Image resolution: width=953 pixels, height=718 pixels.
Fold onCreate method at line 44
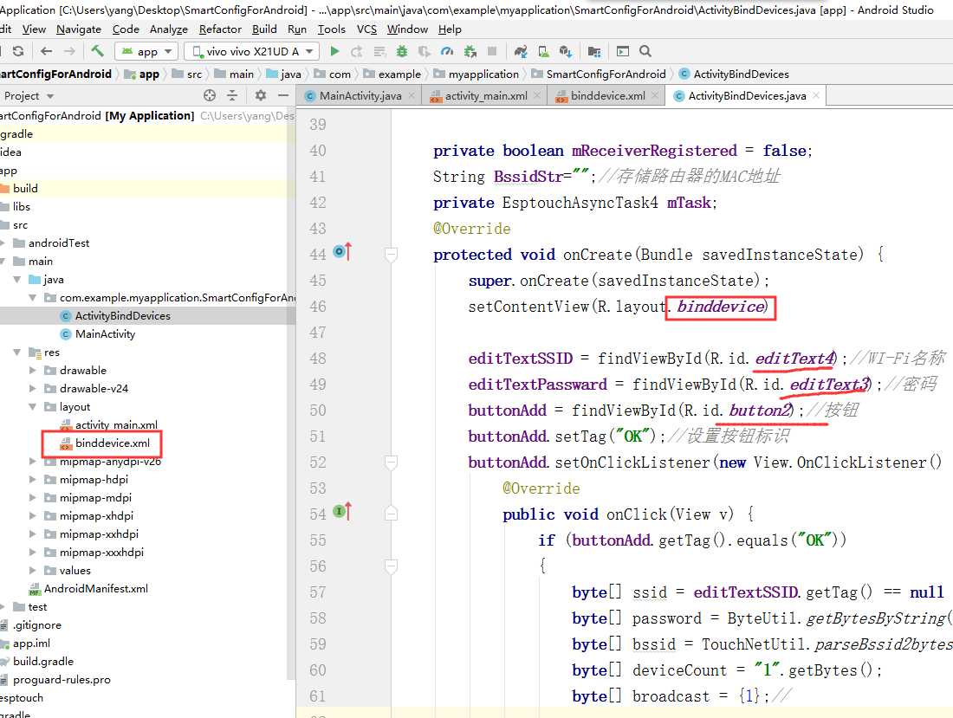pos(392,254)
